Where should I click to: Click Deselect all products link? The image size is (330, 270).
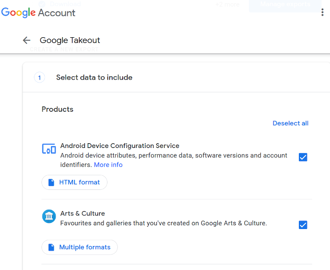(x=290, y=123)
